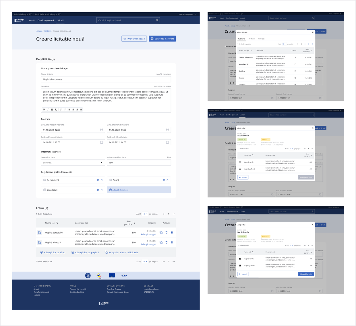Switch to the Drafturi tab in Alege licitația

[x=252, y=38]
